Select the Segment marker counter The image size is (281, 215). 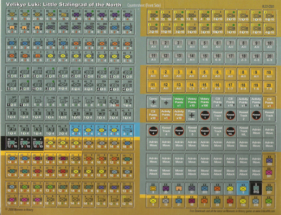pos(166,102)
